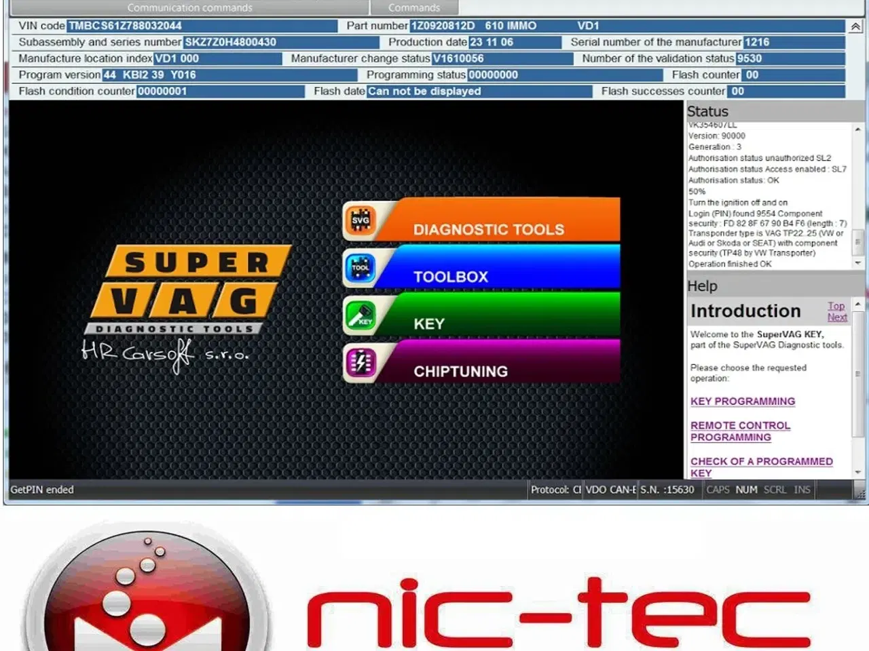Click the Help panel scrollbar thumb

pyautogui.click(x=858, y=374)
